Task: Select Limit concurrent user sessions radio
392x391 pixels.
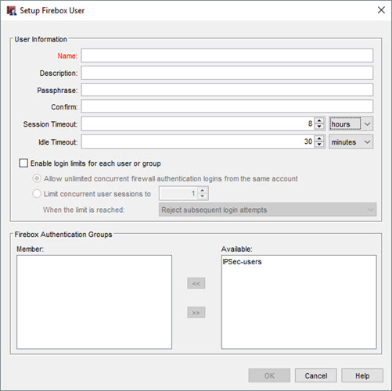Action: point(37,194)
